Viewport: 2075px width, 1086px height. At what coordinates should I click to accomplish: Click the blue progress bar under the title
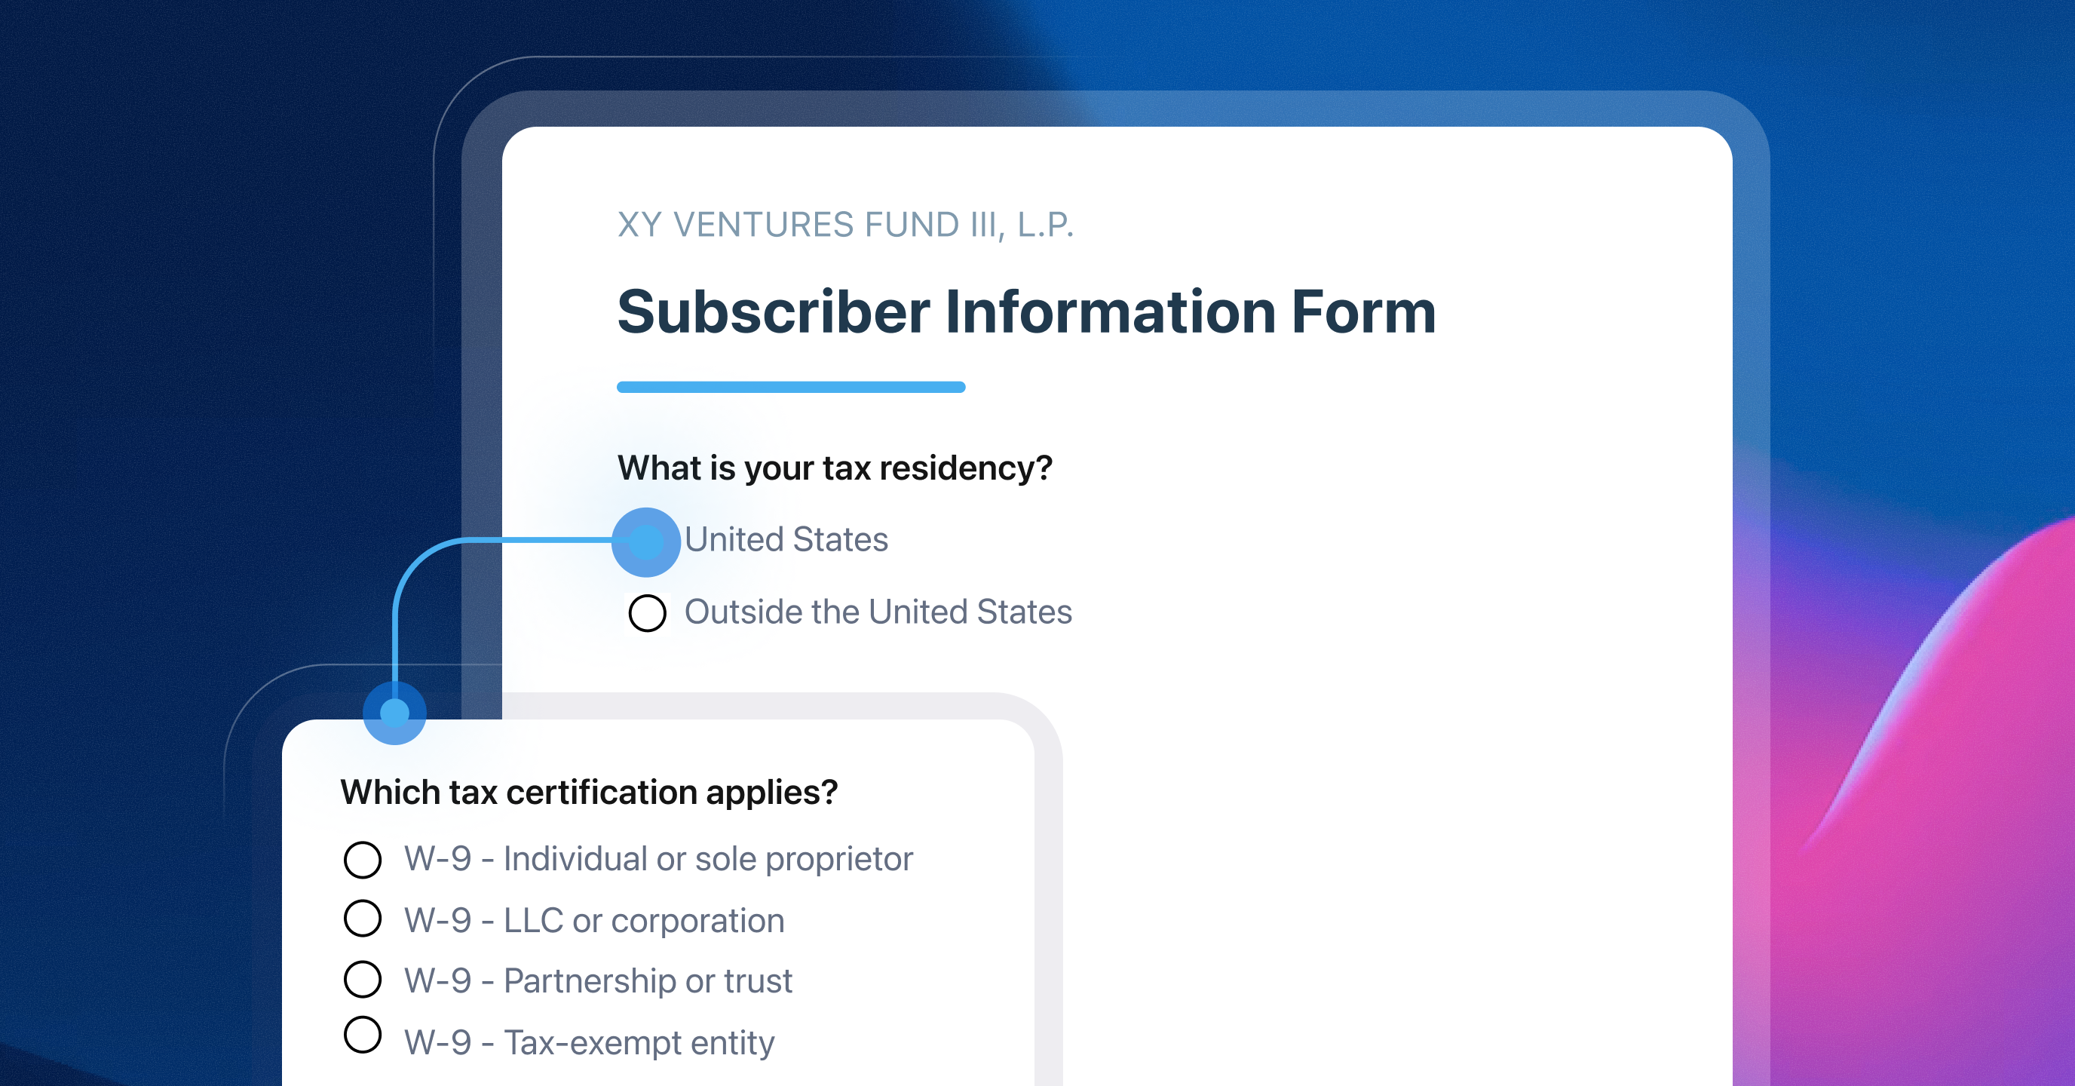pos(791,388)
